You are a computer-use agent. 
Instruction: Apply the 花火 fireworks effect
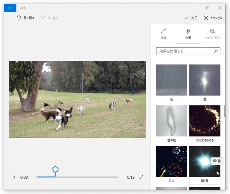171,162
